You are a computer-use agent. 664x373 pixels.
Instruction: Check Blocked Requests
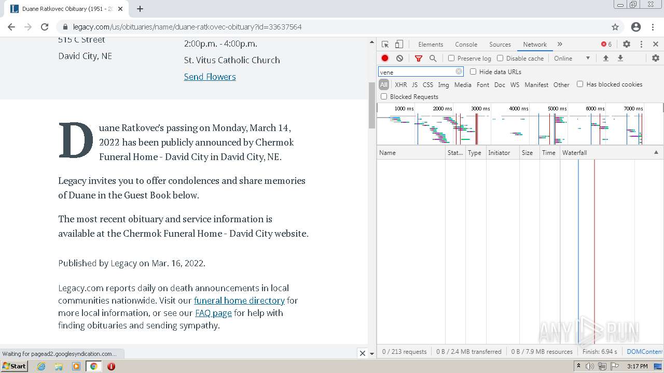pos(384,97)
